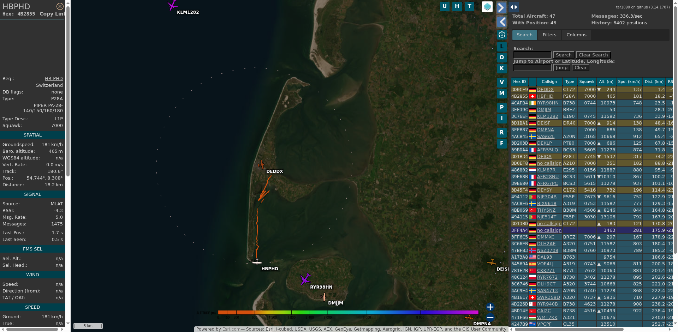Close the HBPHD aircraft info panel

(x=60, y=6)
